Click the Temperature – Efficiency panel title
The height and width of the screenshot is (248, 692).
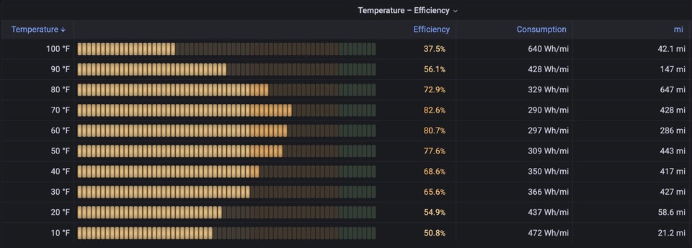[403, 11]
